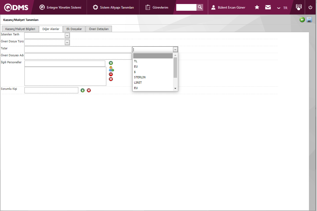
Task: Open Sistem Altyapı Tanımları menu
Action: click(113, 8)
